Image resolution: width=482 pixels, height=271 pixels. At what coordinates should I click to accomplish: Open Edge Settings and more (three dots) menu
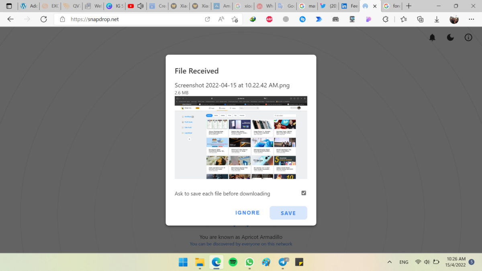tap(471, 19)
